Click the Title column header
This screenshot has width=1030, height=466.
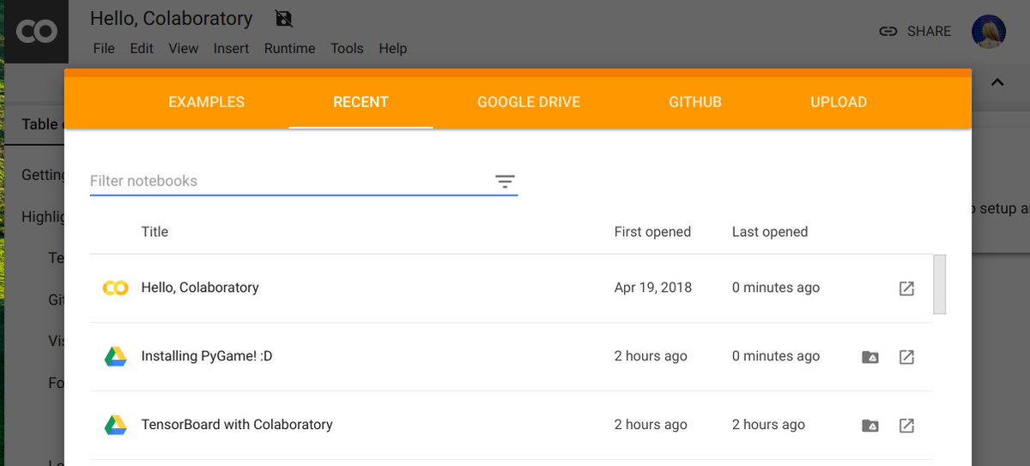click(x=154, y=232)
